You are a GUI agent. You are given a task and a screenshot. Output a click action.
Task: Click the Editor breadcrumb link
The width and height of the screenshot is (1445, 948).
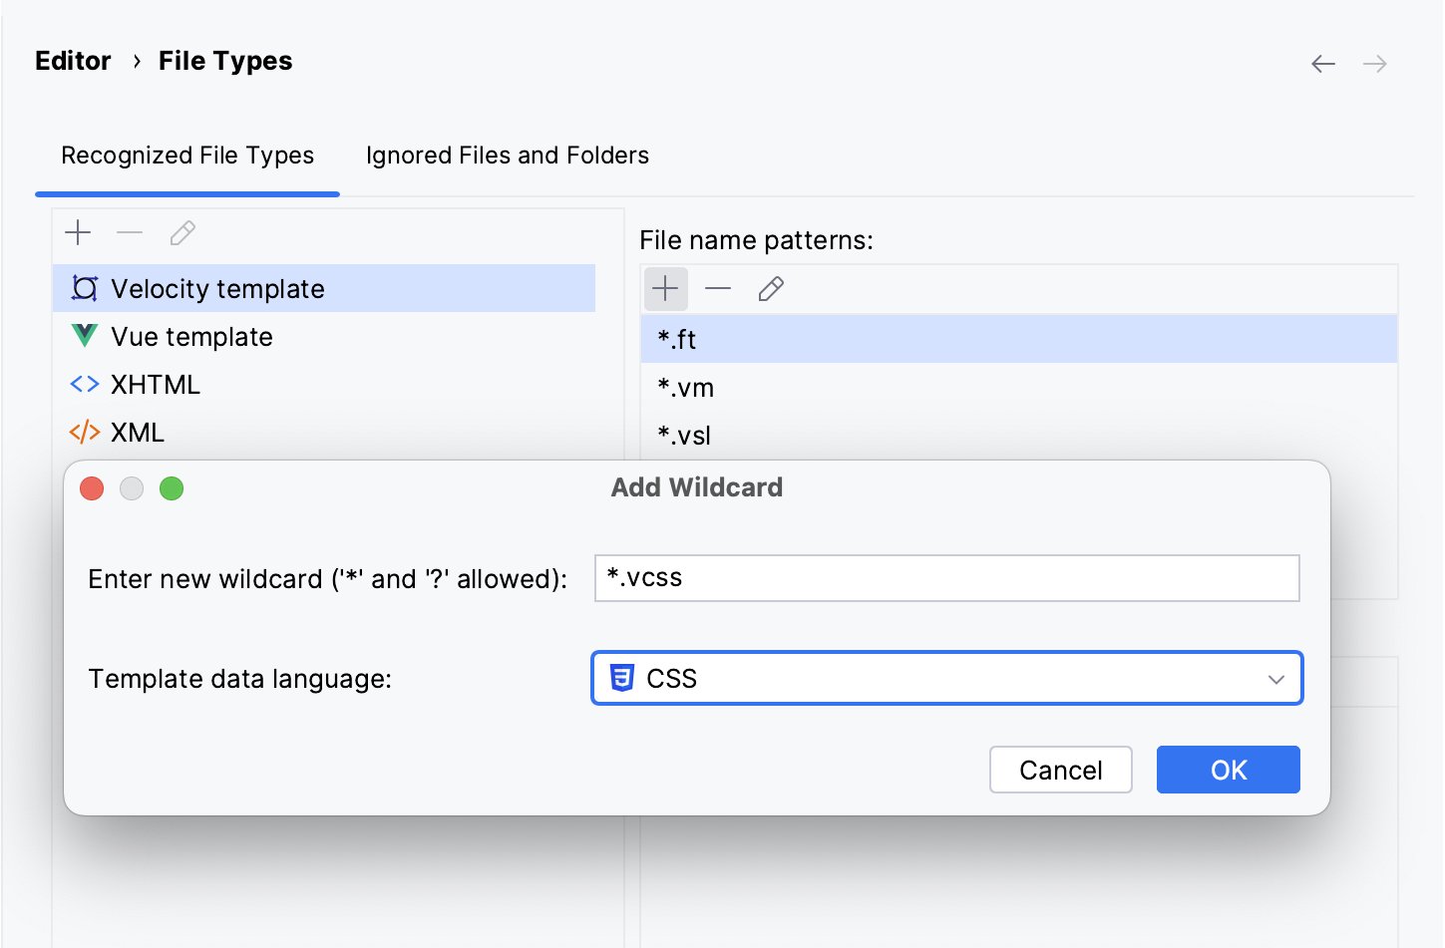point(73,61)
